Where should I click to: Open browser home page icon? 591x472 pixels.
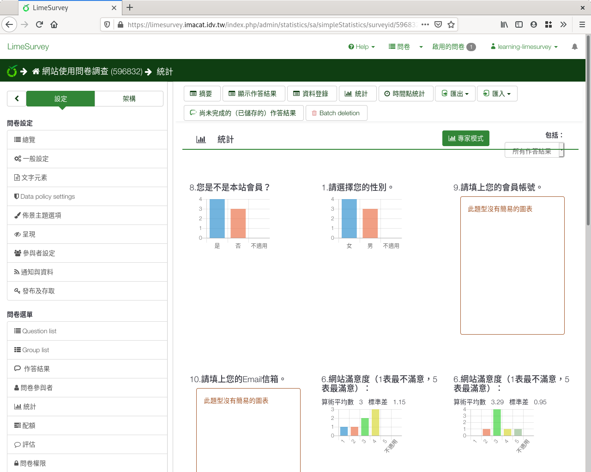(54, 24)
